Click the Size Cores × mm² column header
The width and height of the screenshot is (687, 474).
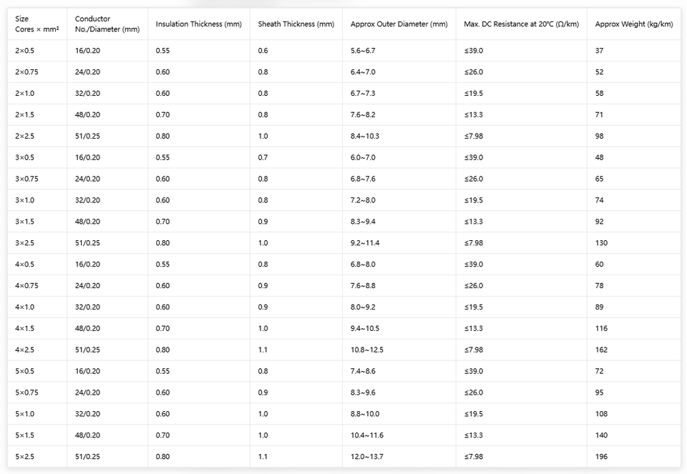pyautogui.click(x=36, y=24)
